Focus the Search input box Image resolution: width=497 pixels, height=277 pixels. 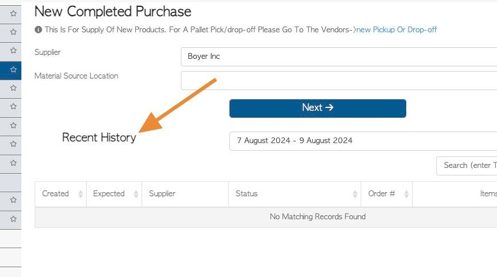tap(466, 166)
